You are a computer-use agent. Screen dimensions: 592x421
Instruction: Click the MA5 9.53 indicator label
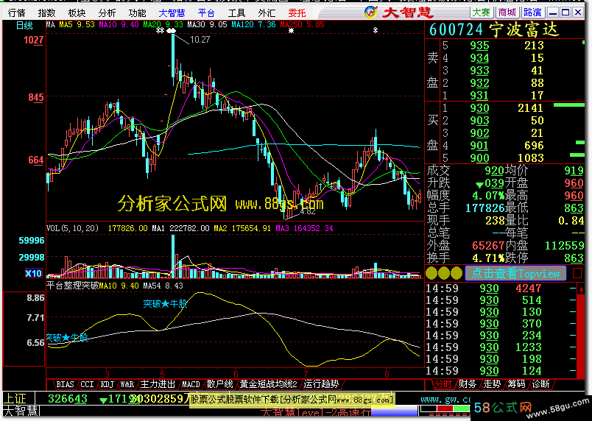click(x=77, y=24)
